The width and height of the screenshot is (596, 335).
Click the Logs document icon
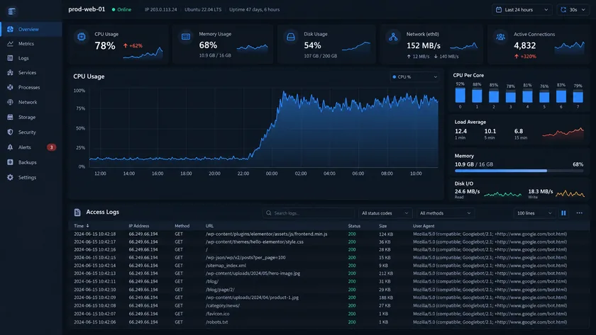(x=10, y=58)
